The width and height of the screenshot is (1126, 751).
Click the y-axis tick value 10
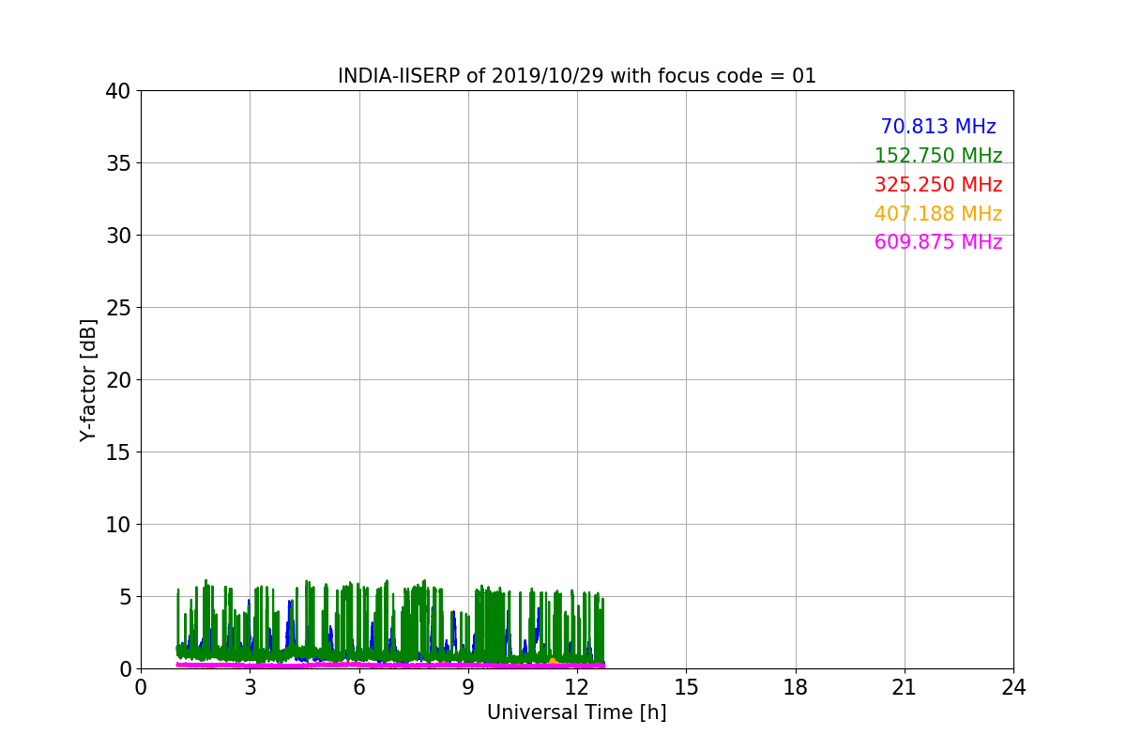tap(117, 525)
